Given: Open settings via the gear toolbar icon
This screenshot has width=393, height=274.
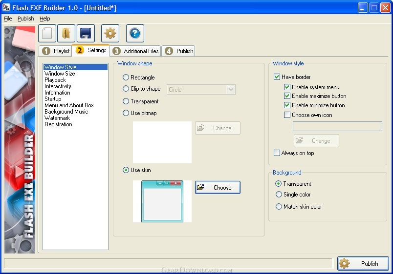Looking at the screenshot, I should coord(110,33).
